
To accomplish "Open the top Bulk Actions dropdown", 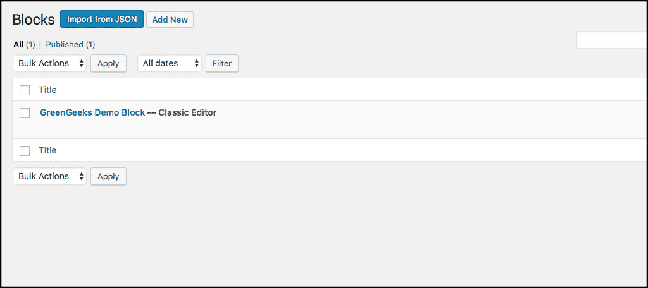I will pyautogui.click(x=50, y=63).
